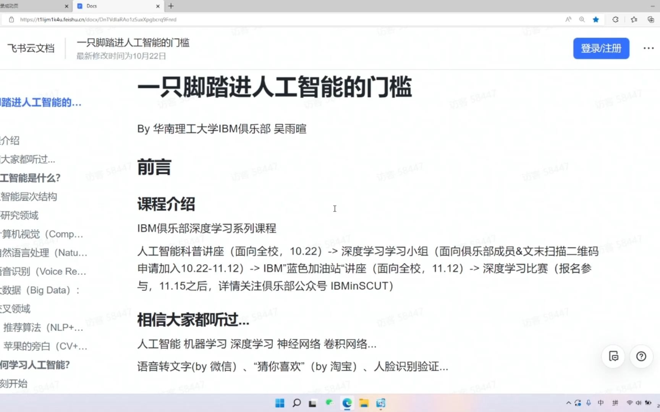
Task: Go to outline item 叉领域
Action: (15, 309)
